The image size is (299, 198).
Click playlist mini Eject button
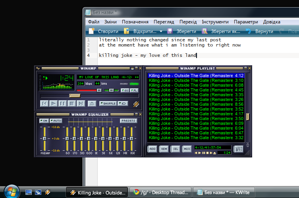click(215, 153)
